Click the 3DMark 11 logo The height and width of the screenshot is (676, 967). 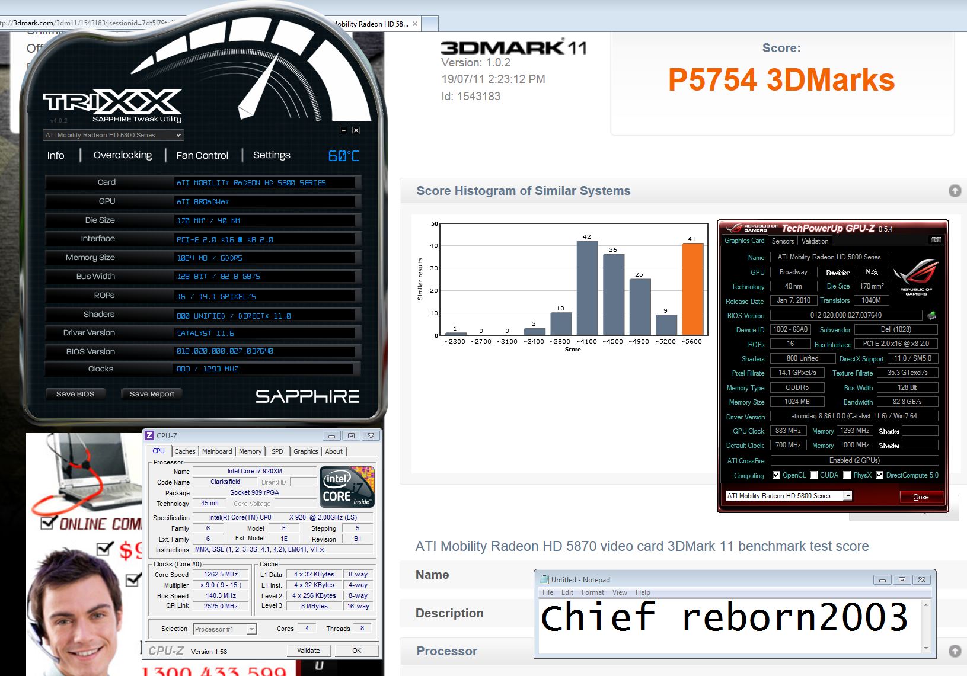tap(514, 47)
